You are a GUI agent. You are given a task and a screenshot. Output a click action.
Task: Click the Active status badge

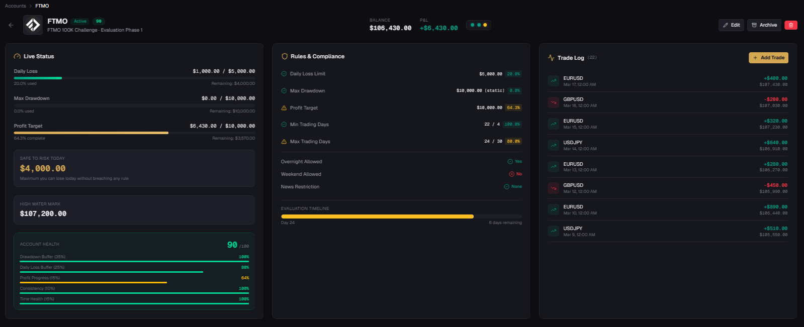coord(80,21)
